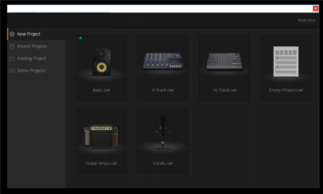Click the folder icon beside Existing Project

[12, 59]
